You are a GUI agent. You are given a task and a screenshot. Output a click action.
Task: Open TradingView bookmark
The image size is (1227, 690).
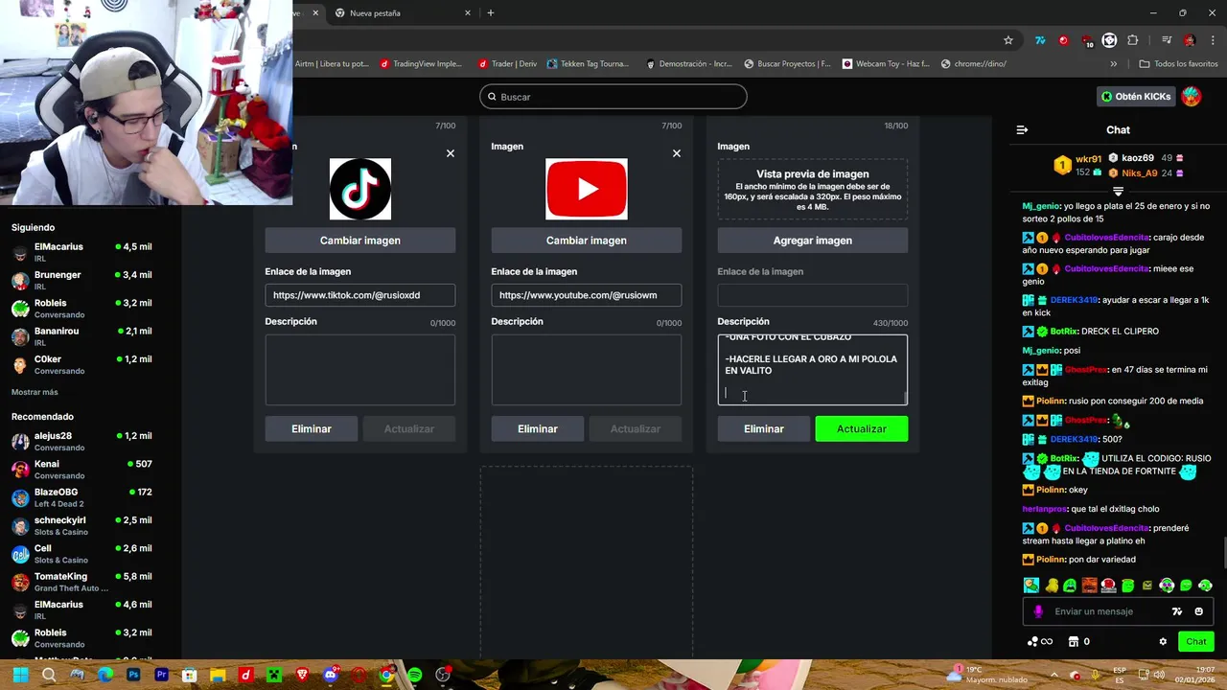pyautogui.click(x=421, y=64)
